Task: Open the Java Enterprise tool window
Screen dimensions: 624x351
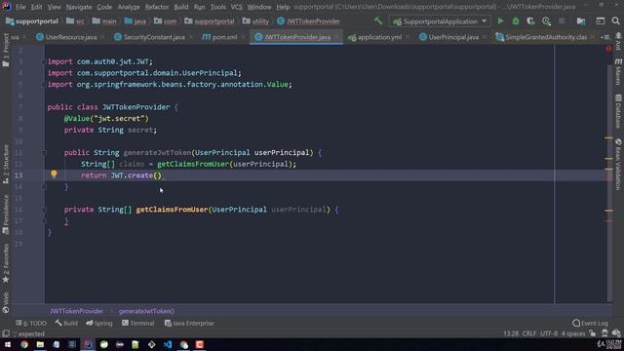Action: [189, 323]
